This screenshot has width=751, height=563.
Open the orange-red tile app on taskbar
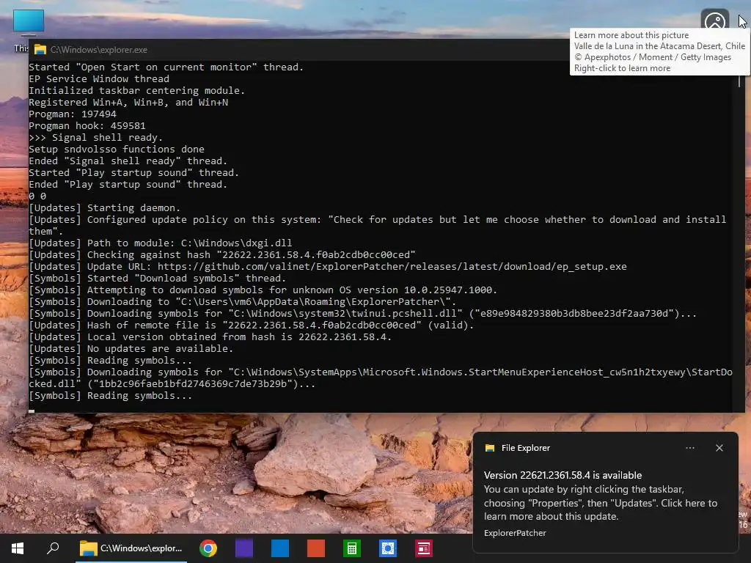[x=316, y=548]
